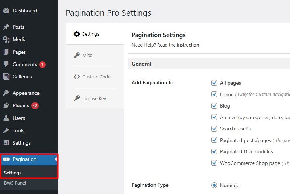Viewport: 290px width, 194px height.
Task: Open Settings submenu under Pagination
Action: pos(13,173)
